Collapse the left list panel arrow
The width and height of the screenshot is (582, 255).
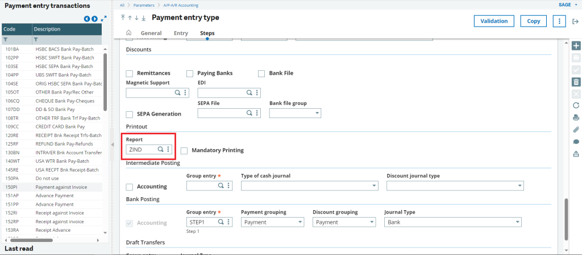[x=113, y=144]
